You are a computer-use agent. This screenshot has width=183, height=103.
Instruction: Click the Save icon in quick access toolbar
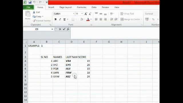[x=30, y=2]
